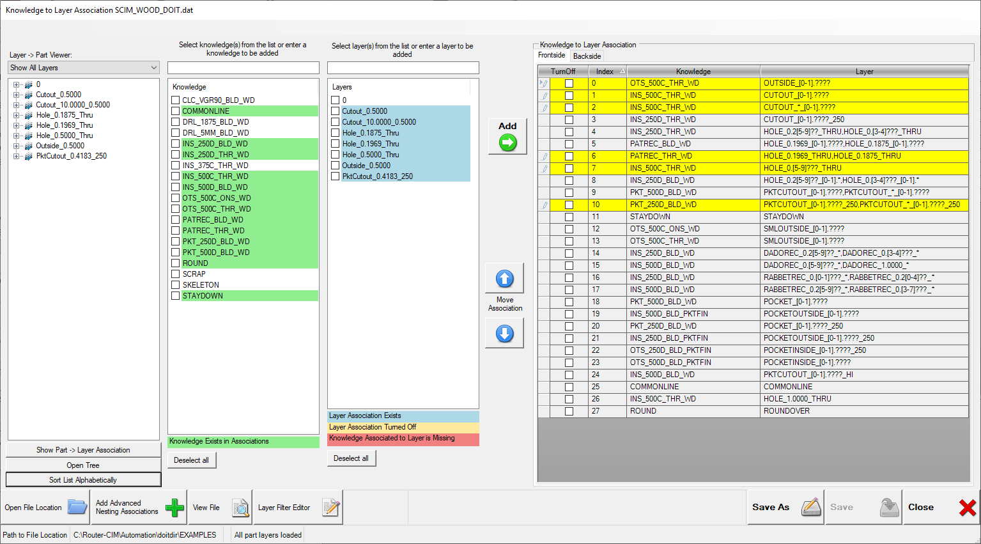Click the Add Advanced Nesting Associations plus icon

(174, 507)
